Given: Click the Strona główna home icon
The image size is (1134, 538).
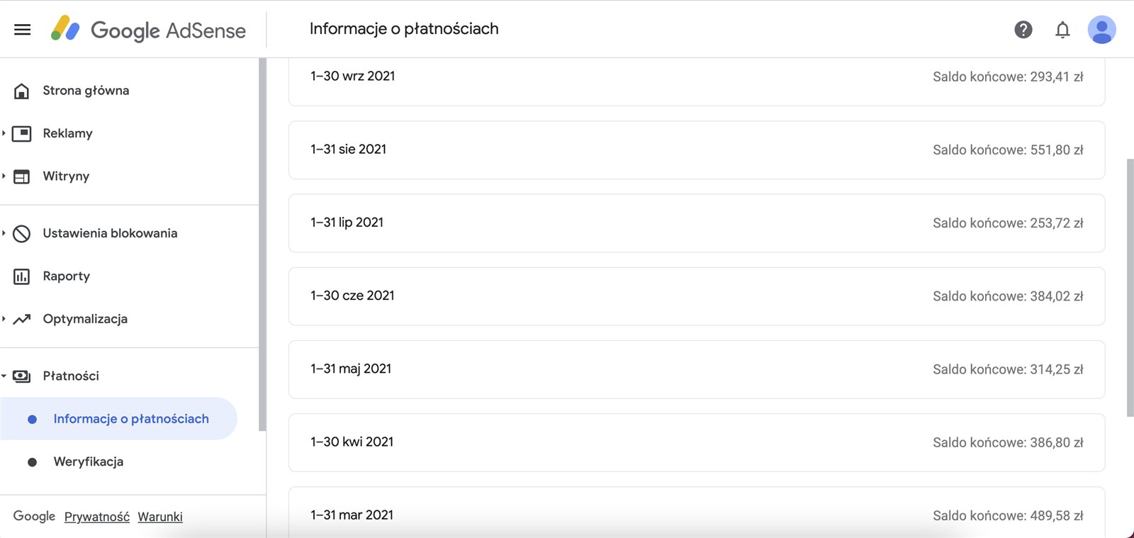Looking at the screenshot, I should coord(22,91).
